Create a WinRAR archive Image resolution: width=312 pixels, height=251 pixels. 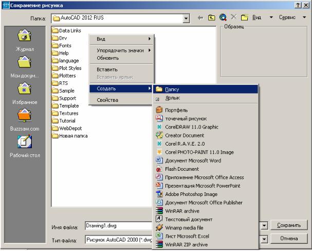[206, 211]
